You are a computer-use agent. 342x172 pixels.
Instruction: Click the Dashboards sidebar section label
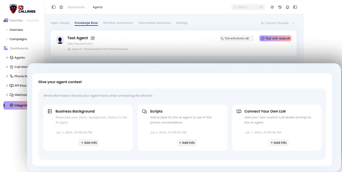pos(19,48)
